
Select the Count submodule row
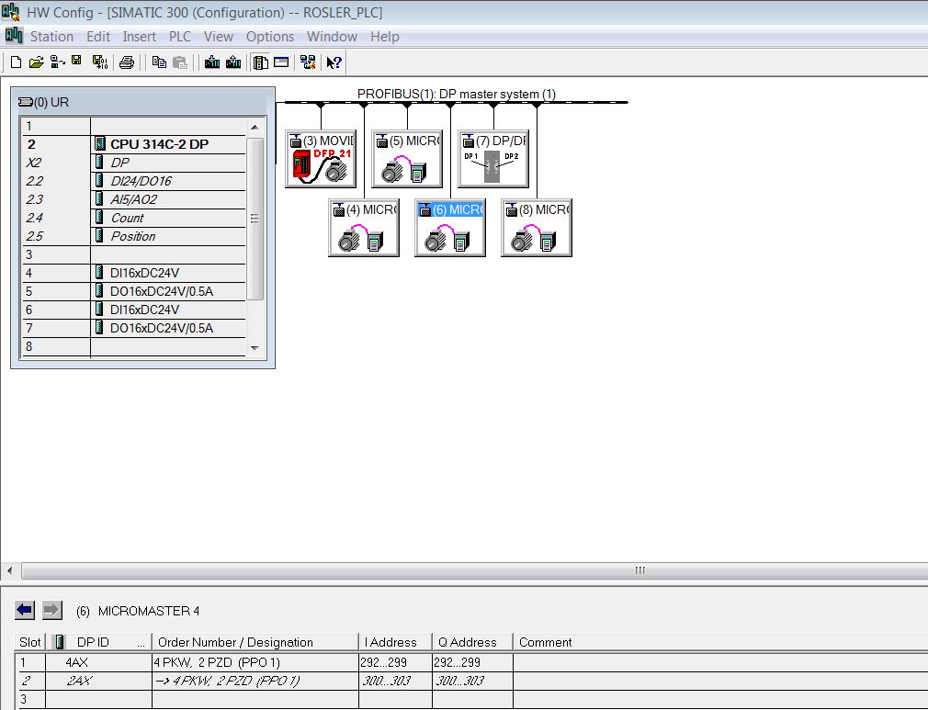pyautogui.click(x=134, y=218)
